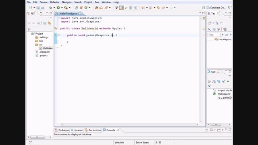Screen dimensions: 258x145
Task: Open the New file dropdown arrow
Action: 34,8
